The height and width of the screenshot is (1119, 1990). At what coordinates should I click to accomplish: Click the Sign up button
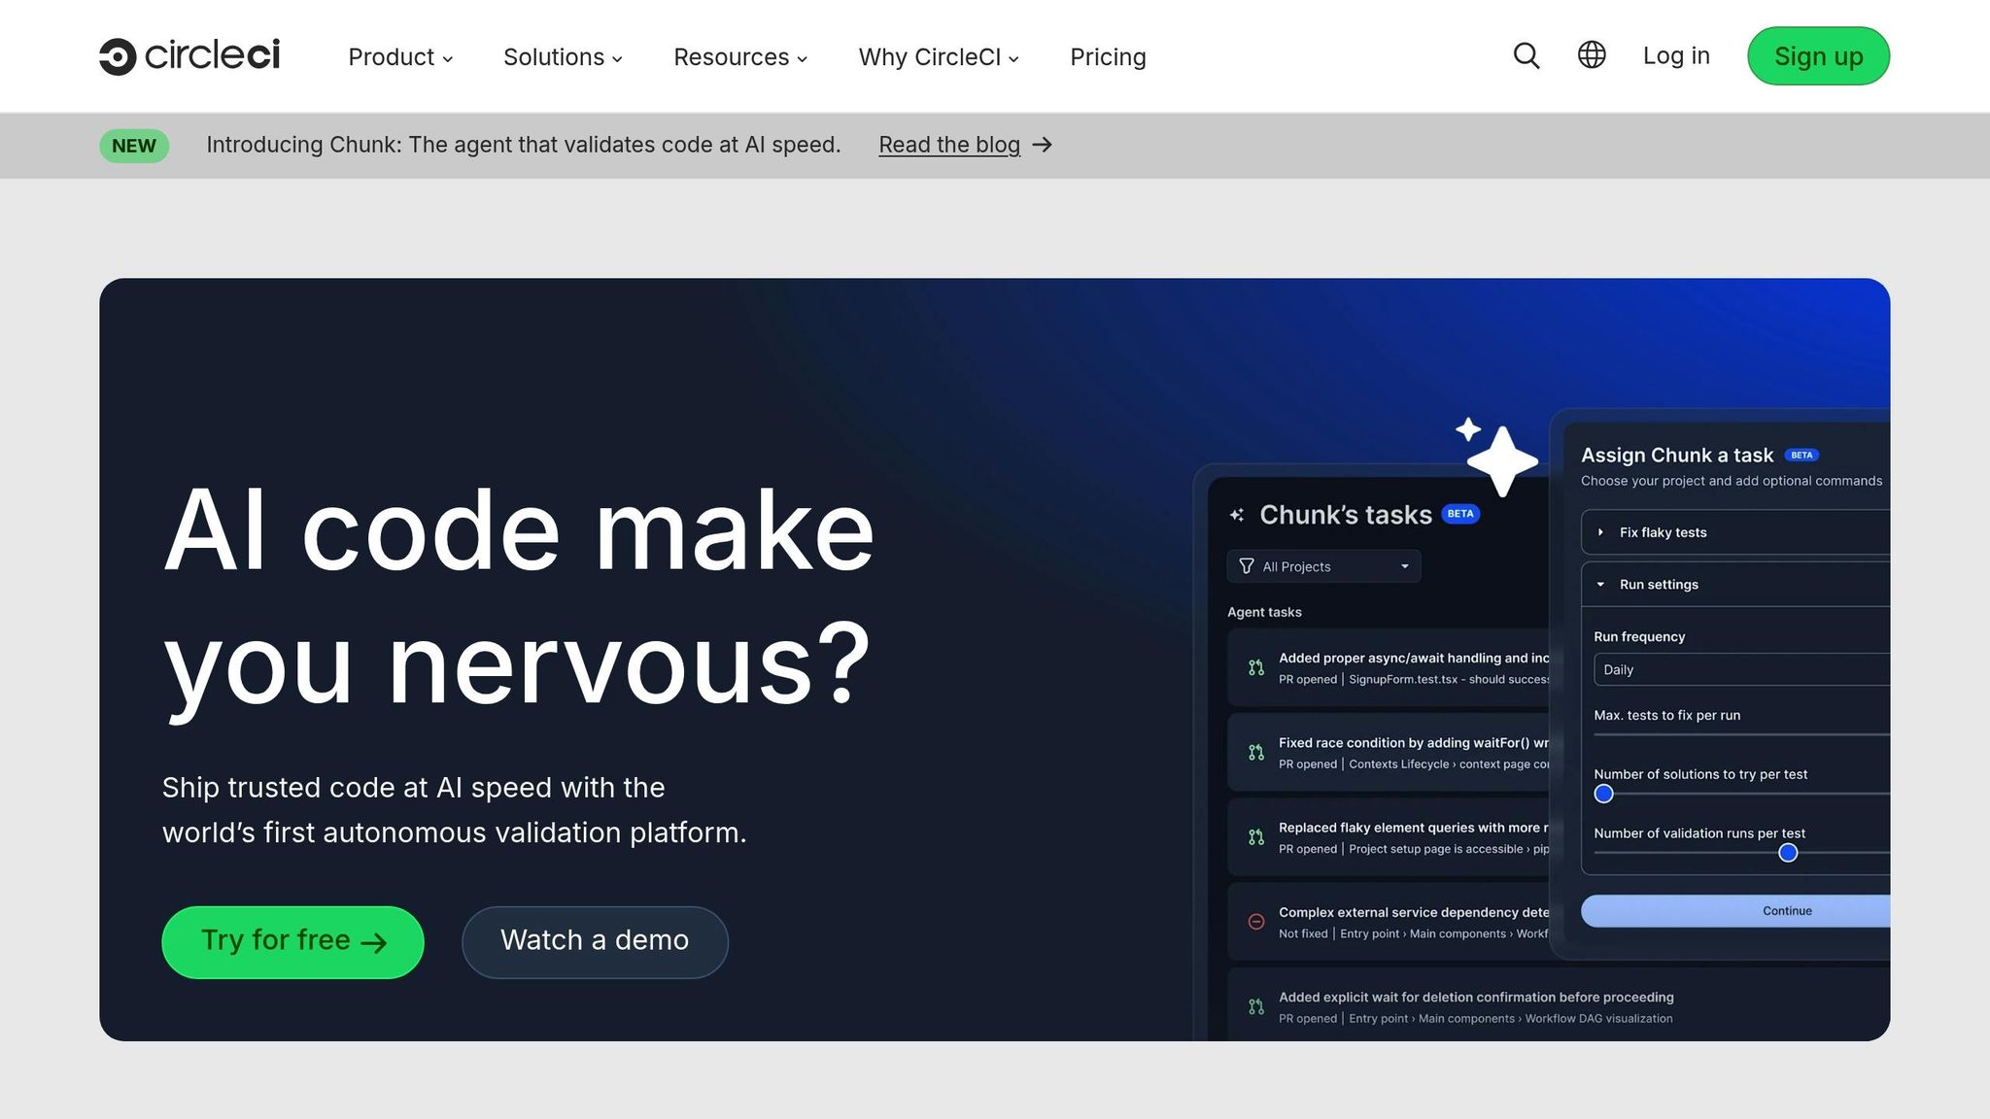1817,55
